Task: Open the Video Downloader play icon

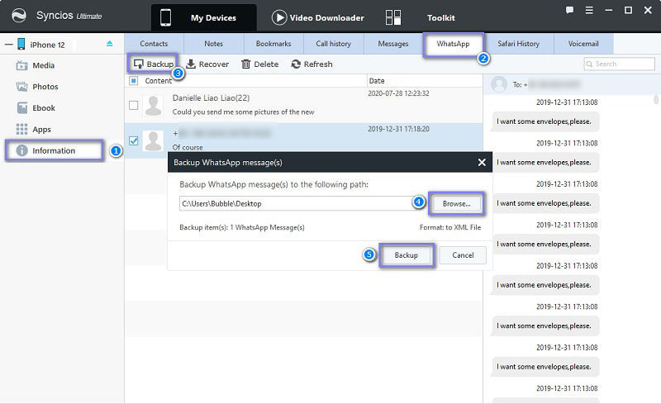Action: click(x=279, y=17)
